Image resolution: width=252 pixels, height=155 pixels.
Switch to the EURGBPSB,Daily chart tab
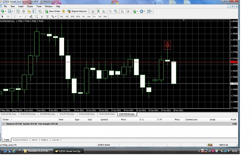(x=48, y=114)
